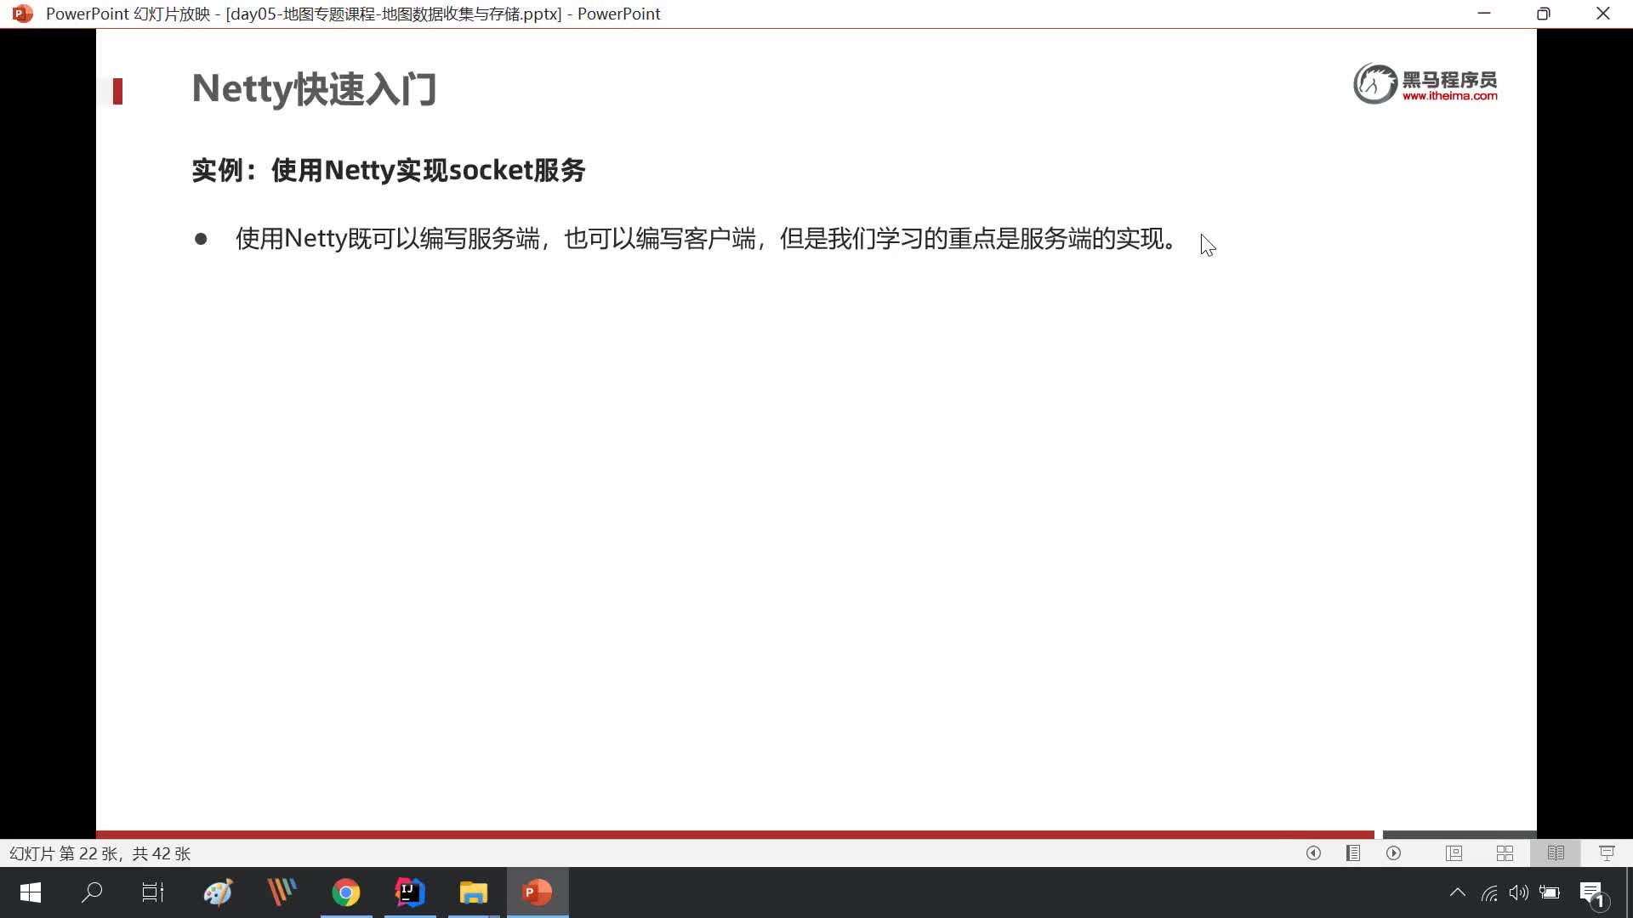1633x918 pixels.
Task: Click the subtitle '实例：使用Netty实现socket服务'
Action: click(389, 170)
